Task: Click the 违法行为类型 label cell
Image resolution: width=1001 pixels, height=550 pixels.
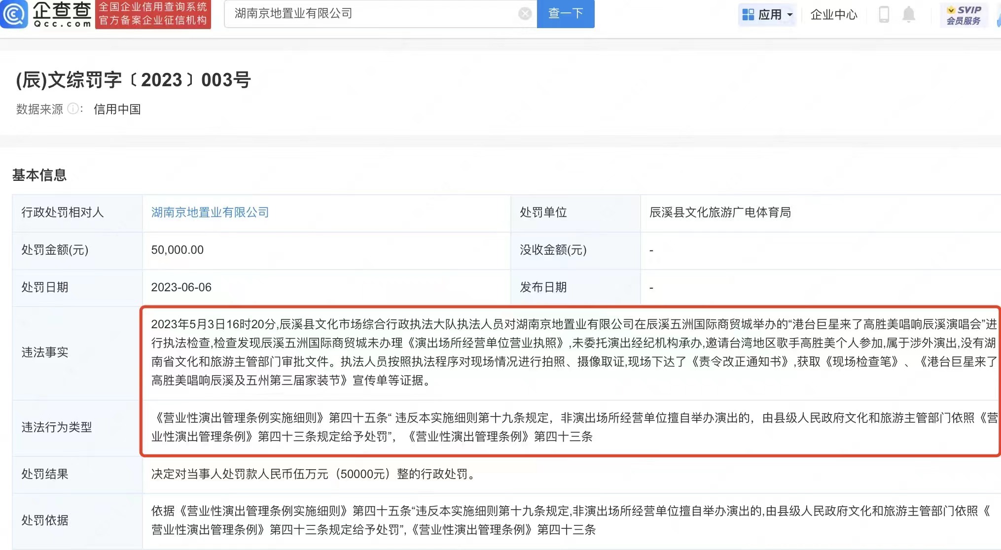Action: (77, 428)
